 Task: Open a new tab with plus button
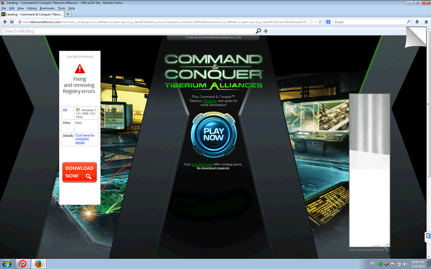click(68, 14)
